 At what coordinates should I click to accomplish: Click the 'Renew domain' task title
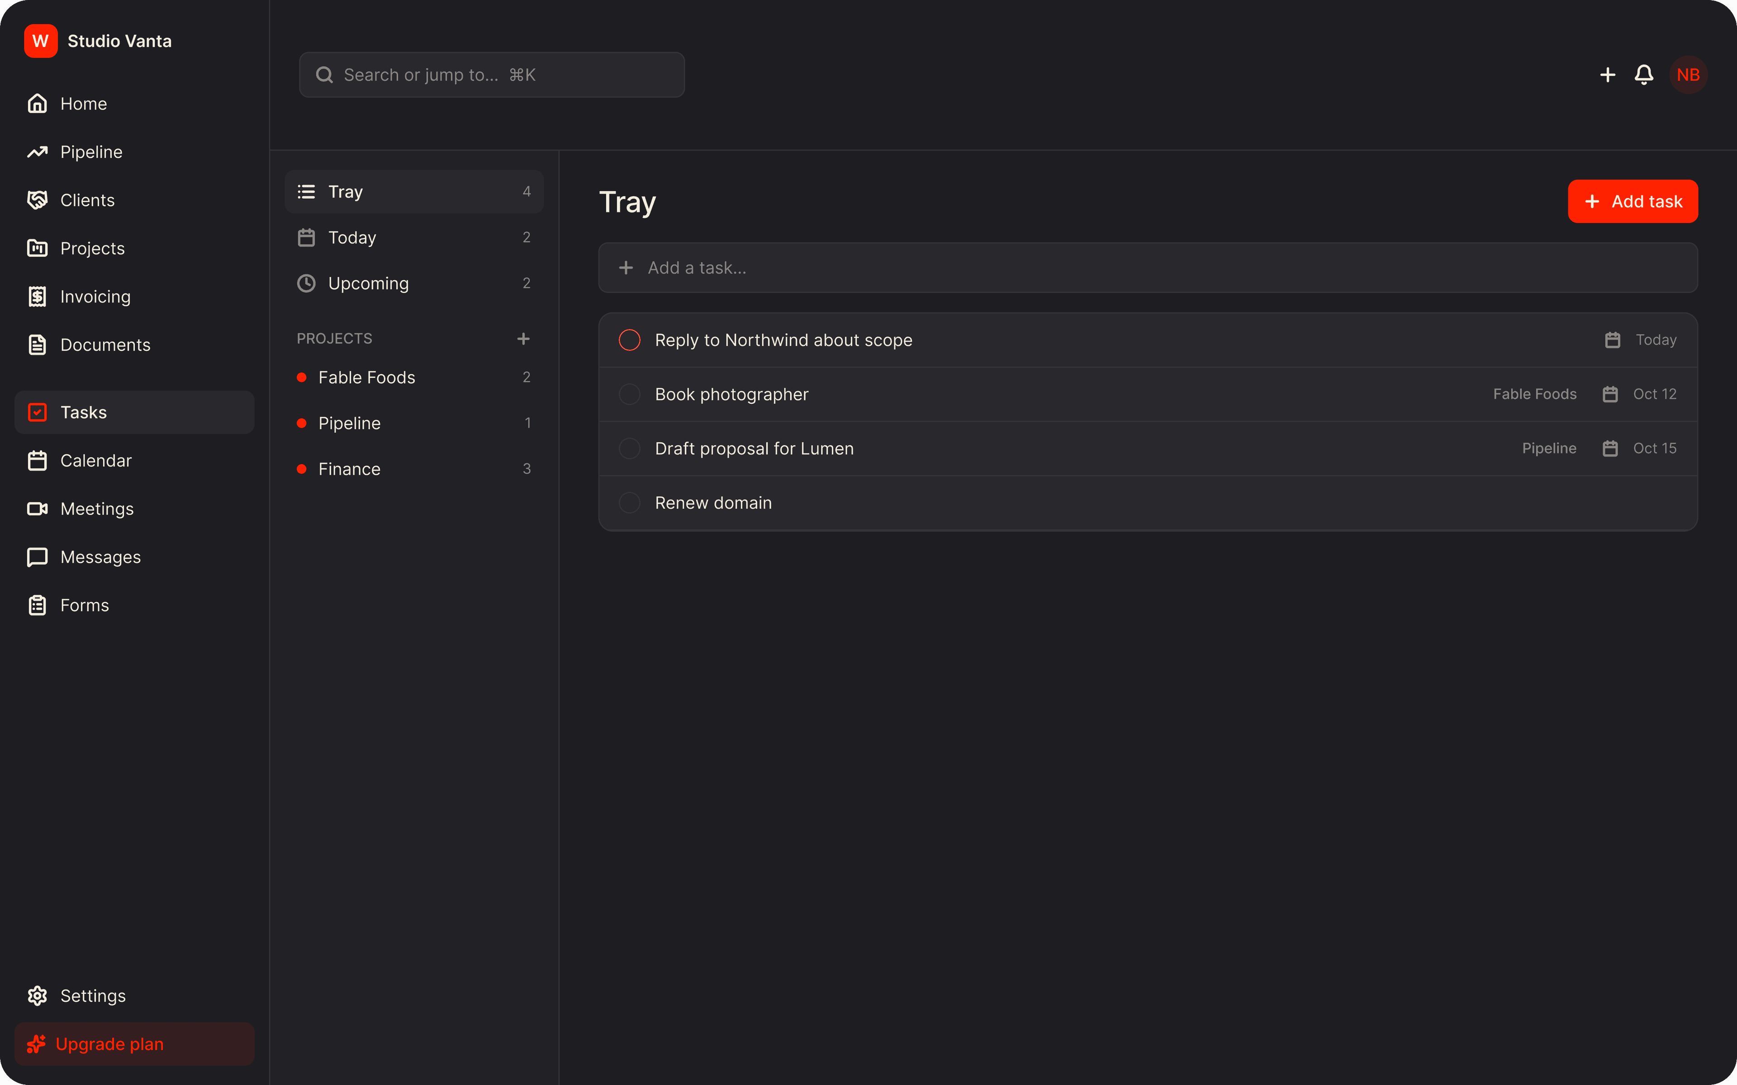[713, 503]
